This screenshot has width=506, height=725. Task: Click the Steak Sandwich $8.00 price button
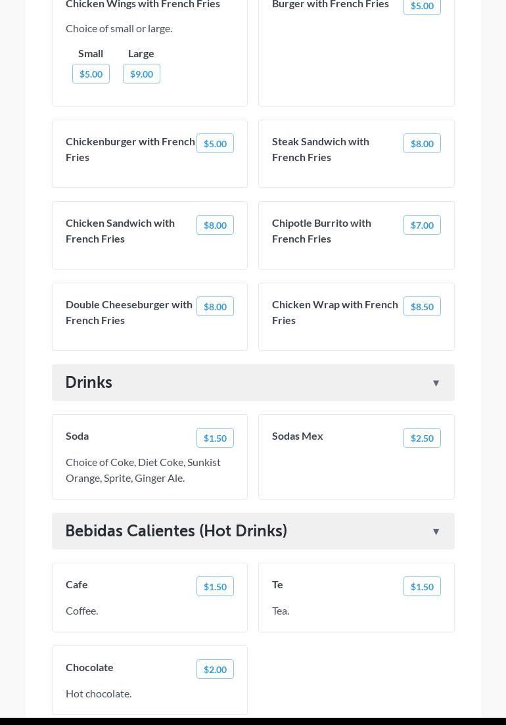422,143
